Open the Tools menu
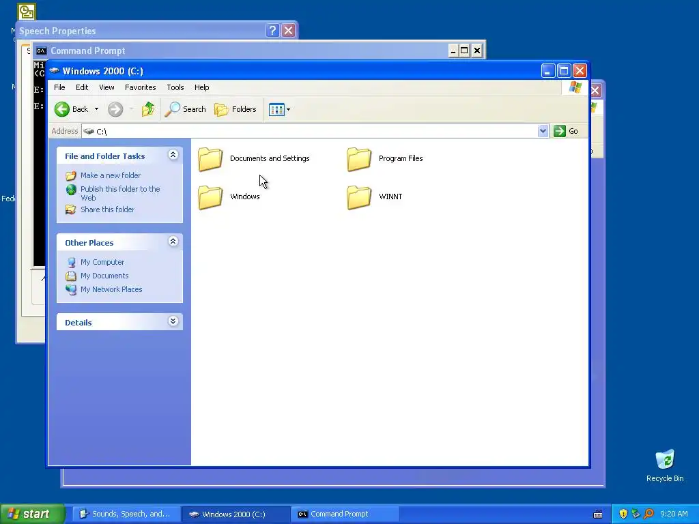This screenshot has height=524, width=699. pos(175,87)
